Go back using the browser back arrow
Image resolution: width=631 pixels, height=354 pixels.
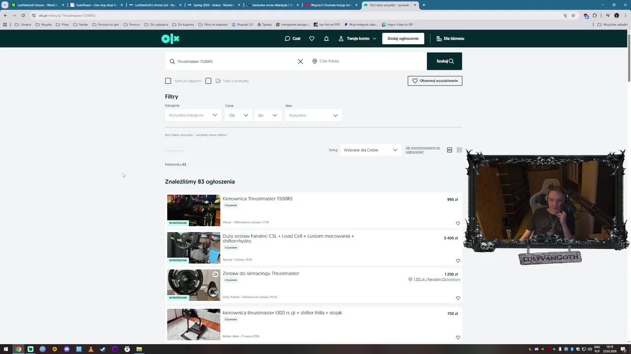click(5, 15)
